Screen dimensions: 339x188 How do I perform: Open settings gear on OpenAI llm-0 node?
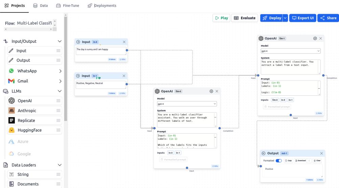pyautogui.click(x=211, y=91)
